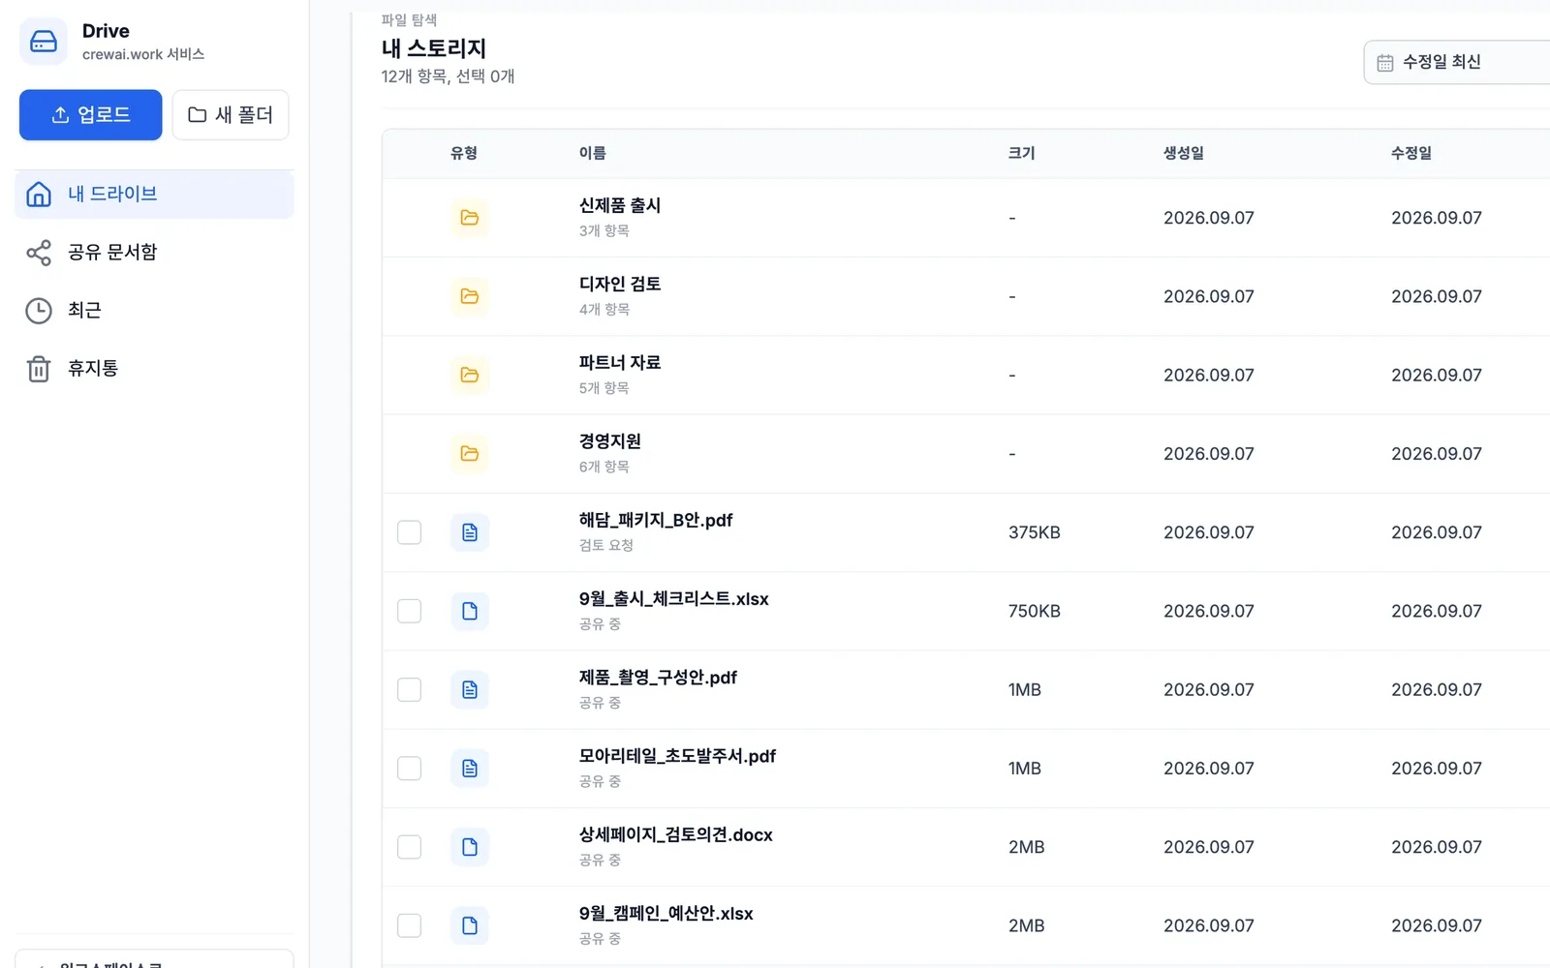The image size is (1550, 968).
Task: Open 휴지통 in the sidebar
Action: point(154,369)
